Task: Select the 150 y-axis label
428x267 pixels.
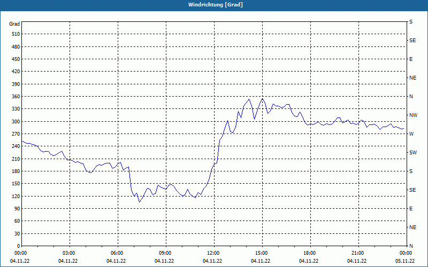Action: 16,184
